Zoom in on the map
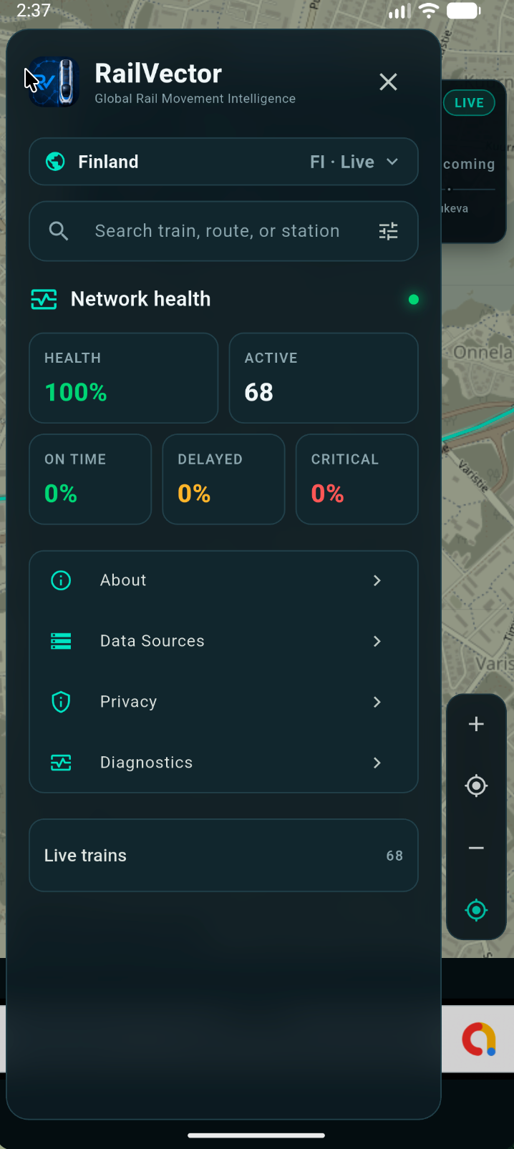Screen dimensions: 514x1149 click(x=476, y=724)
